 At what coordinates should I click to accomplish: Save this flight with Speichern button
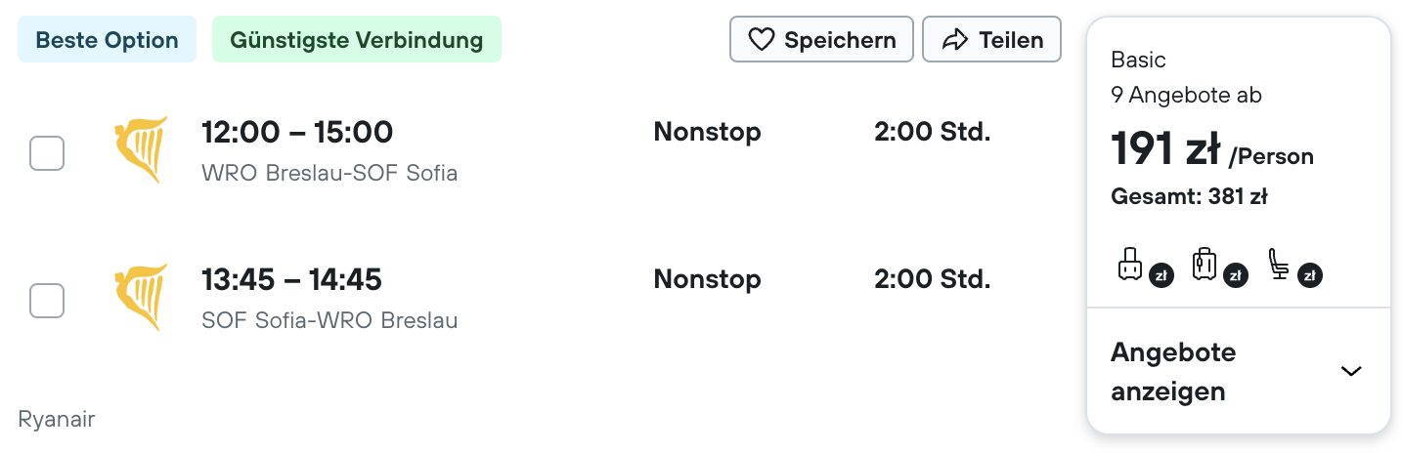coord(821,40)
